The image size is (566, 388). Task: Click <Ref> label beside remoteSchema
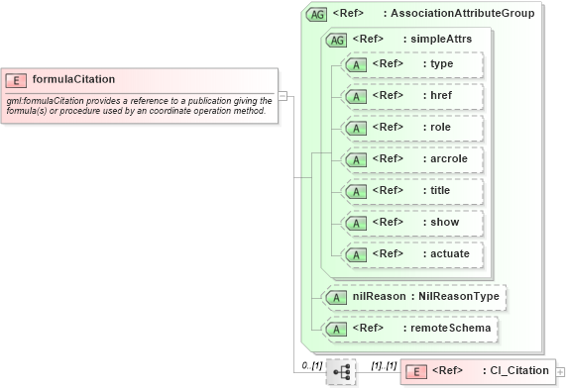(x=368, y=329)
